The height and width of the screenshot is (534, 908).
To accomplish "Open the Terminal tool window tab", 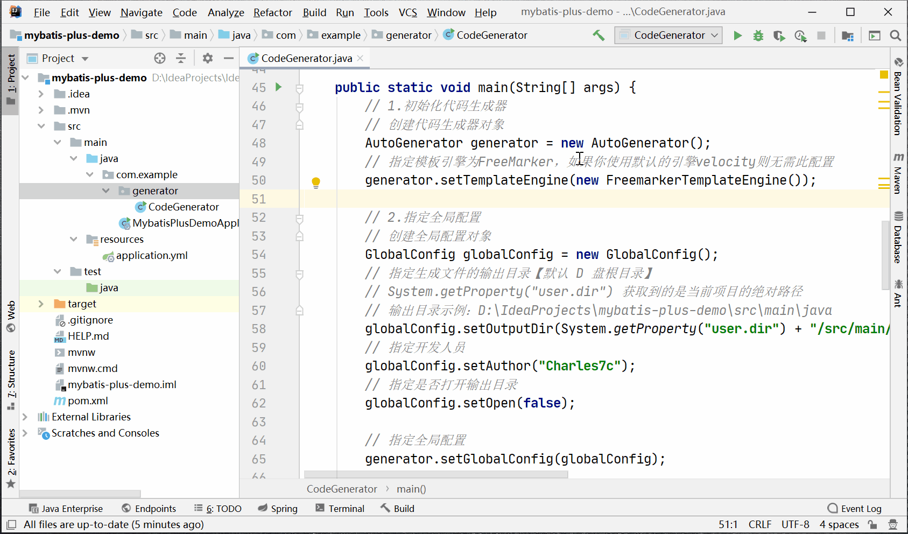I will tap(340, 508).
